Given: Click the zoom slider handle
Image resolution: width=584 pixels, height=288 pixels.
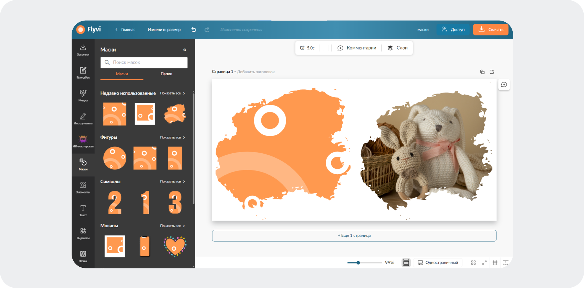Looking at the screenshot, I should tap(358, 263).
